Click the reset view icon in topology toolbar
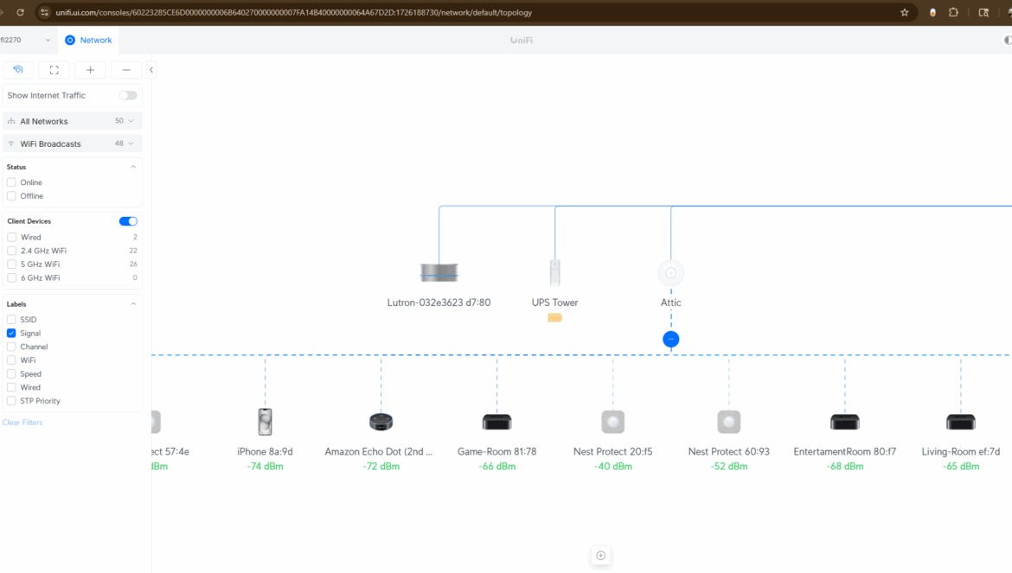Viewport: 1012px width, 573px height. tap(18, 70)
